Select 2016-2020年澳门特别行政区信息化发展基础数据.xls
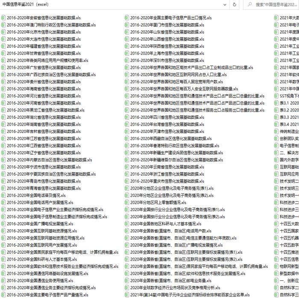This screenshot has width=299, height=299. tap(51, 25)
